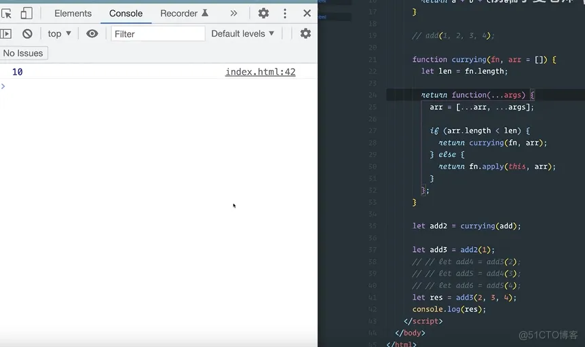Focus the console Filter field
Image resolution: width=585 pixels, height=347 pixels.
[158, 34]
